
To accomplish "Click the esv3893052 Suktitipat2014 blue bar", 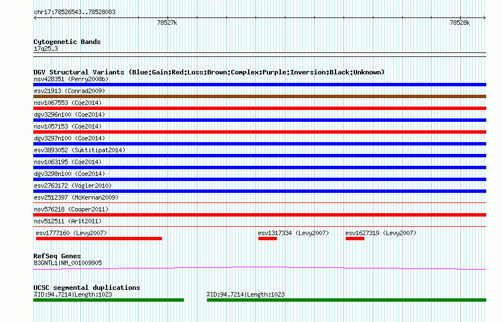I will click(x=259, y=156).
